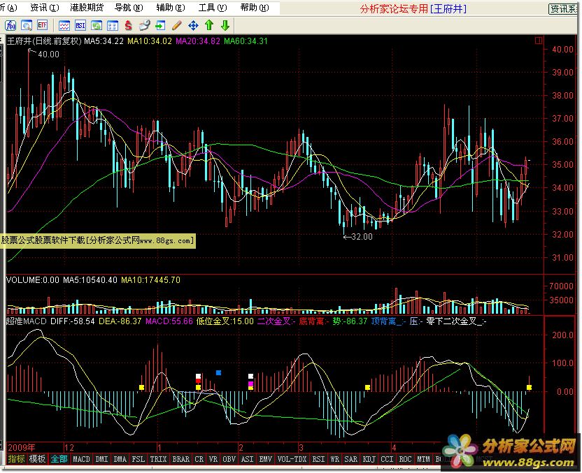Select the RSI indicator tab at bottom

pos(318,459)
